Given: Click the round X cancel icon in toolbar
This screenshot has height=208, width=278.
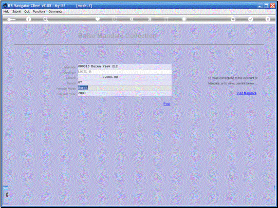Looking at the screenshot, I should (x=268, y=19).
